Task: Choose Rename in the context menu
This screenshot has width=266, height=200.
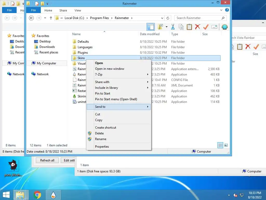Action: [x=118, y=139]
